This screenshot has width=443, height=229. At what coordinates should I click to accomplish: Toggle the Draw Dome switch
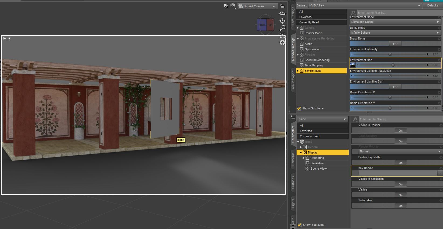pos(395,44)
